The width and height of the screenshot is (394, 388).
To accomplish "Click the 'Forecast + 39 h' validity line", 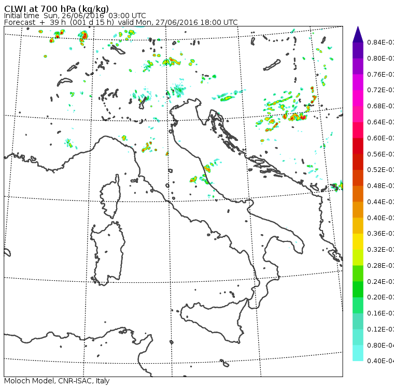I will pos(121,22).
